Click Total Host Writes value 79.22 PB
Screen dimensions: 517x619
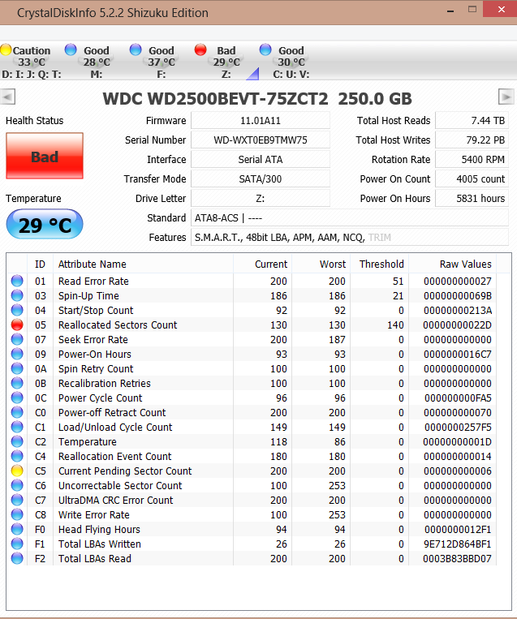pyautogui.click(x=472, y=140)
